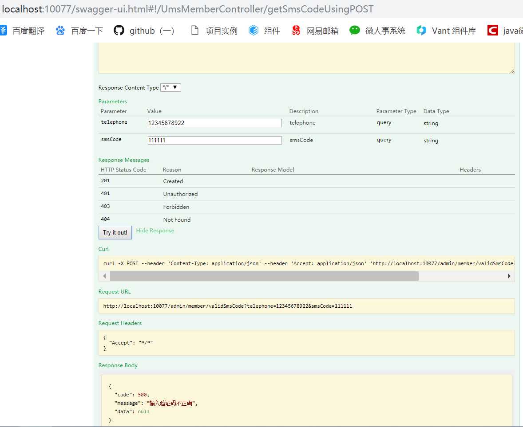523x427 pixels.
Task: Click the Forbidden reason cell
Action: click(176, 207)
